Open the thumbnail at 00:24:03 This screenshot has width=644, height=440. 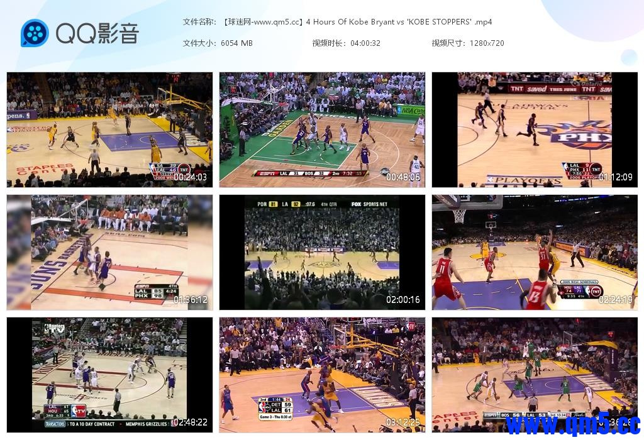coord(109,129)
